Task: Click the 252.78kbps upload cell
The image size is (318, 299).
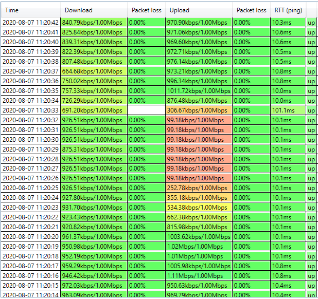Action: point(198,188)
